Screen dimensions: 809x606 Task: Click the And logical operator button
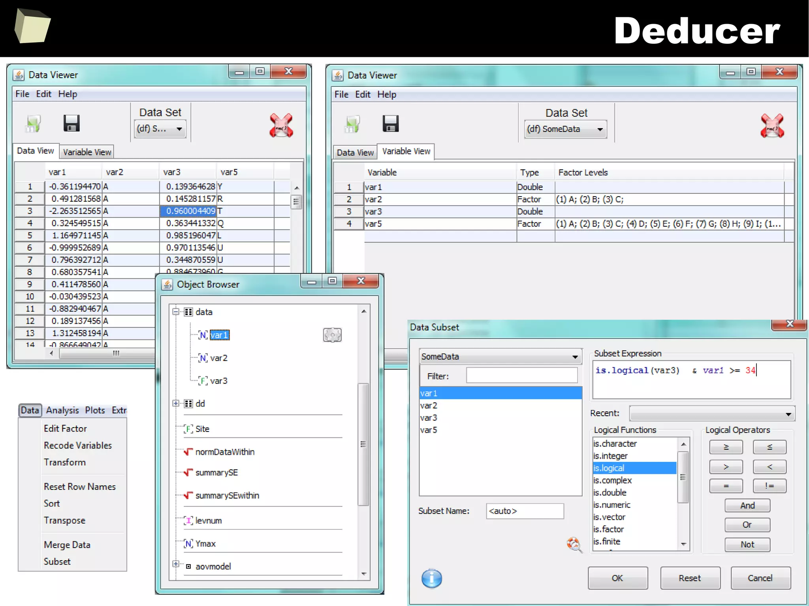pos(747,505)
